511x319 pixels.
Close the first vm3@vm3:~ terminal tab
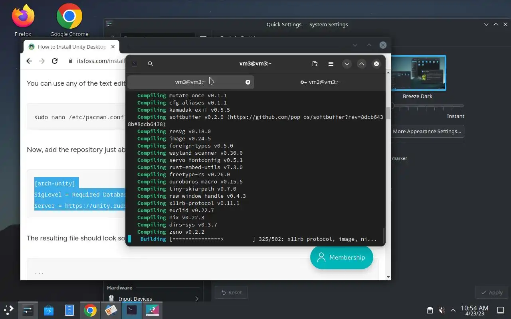point(248,82)
